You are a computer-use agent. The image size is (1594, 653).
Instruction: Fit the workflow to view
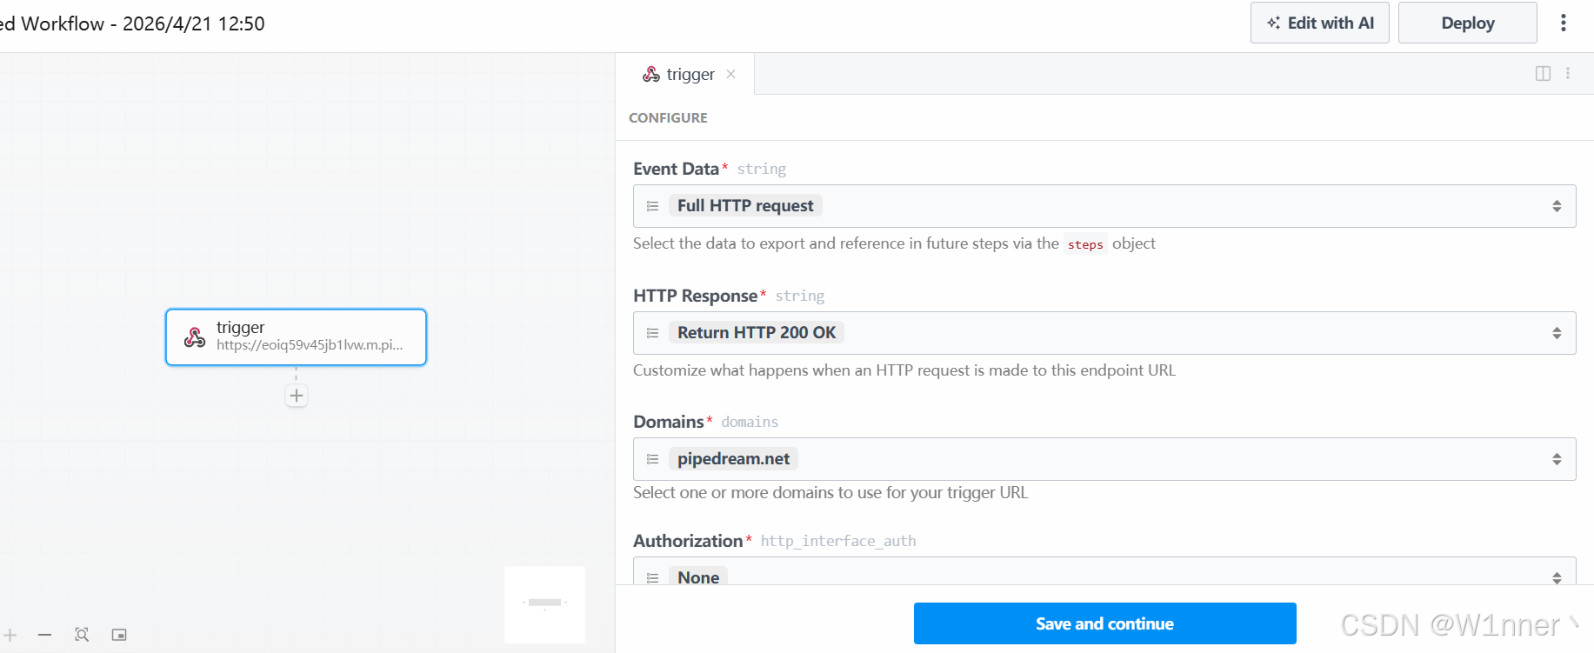coord(82,635)
